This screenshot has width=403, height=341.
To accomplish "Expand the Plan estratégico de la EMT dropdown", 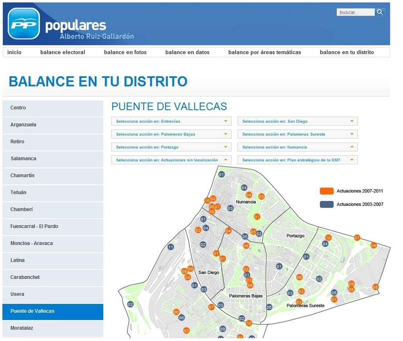I will 298,160.
